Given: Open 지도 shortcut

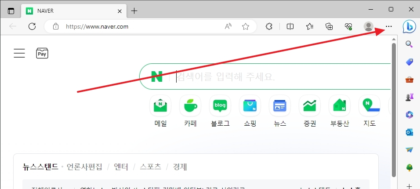Looking at the screenshot, I should [369, 112].
